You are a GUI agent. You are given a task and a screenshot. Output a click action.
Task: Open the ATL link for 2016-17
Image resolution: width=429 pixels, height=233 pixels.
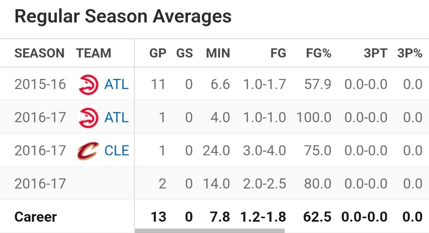pos(116,117)
